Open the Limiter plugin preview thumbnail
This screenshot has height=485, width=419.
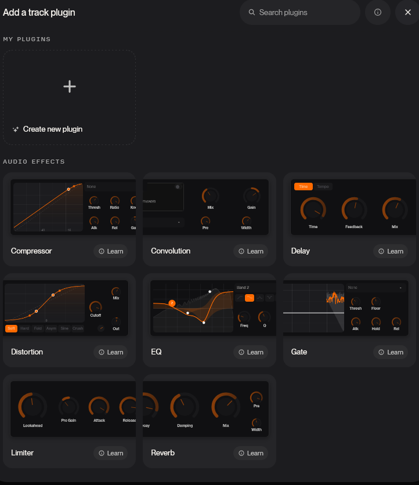(x=73, y=409)
